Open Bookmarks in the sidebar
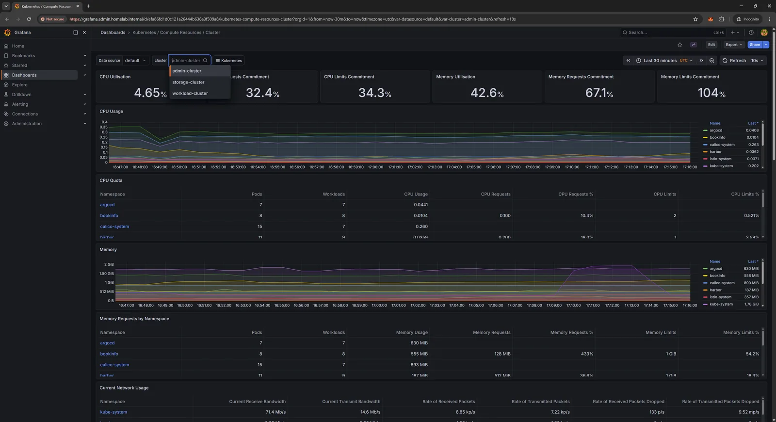This screenshot has height=422, width=776. (23, 56)
